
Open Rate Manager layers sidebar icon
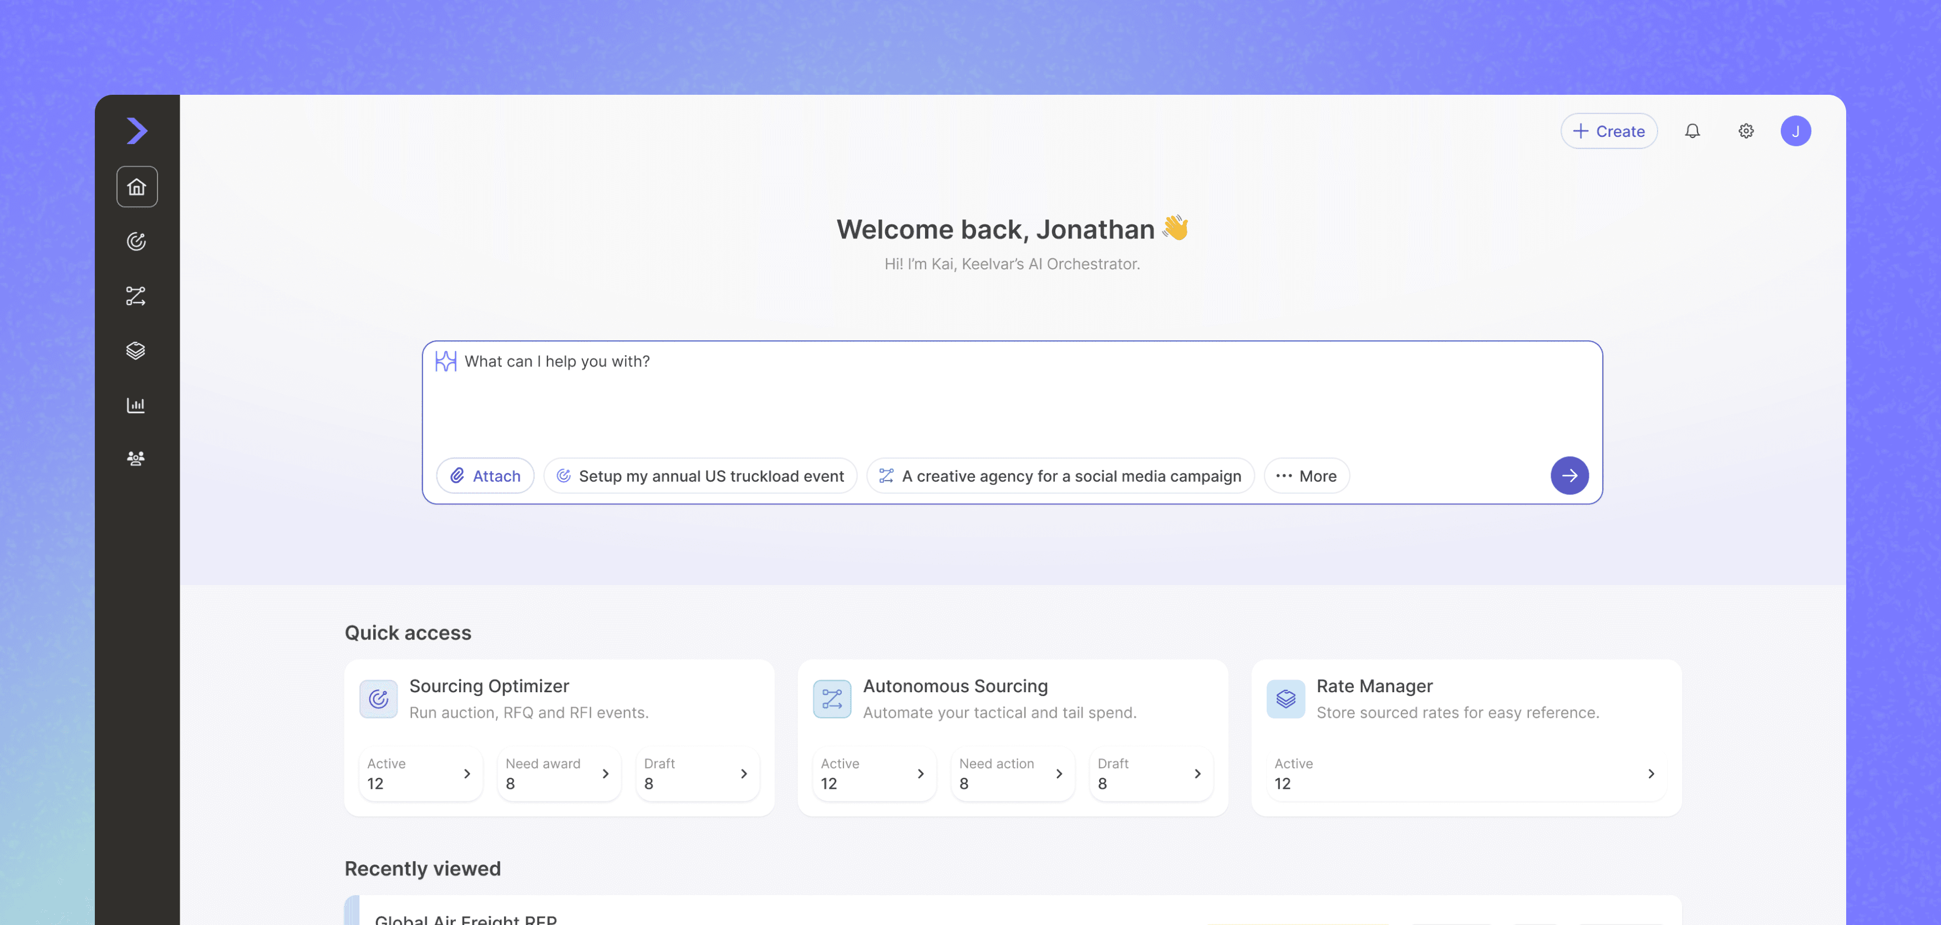tap(136, 350)
